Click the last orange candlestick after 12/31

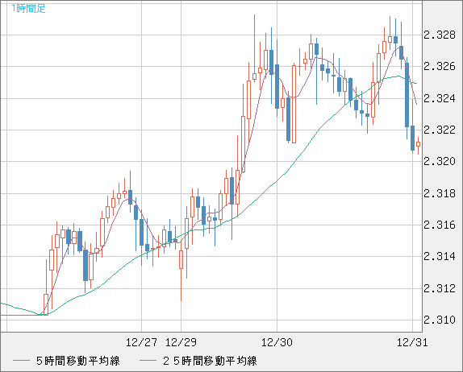point(418,144)
